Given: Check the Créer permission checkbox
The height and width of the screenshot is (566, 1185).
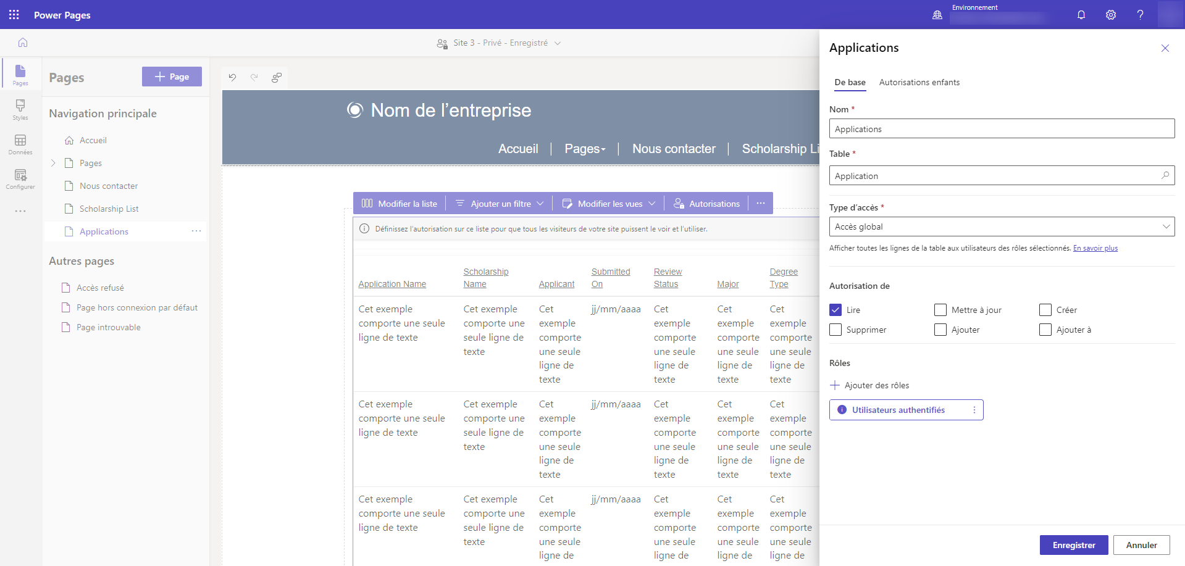Looking at the screenshot, I should (1045, 310).
